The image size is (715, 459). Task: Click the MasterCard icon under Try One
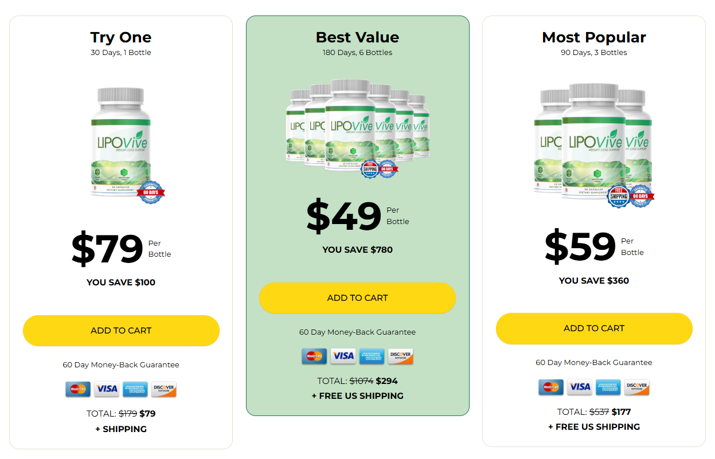tap(79, 390)
